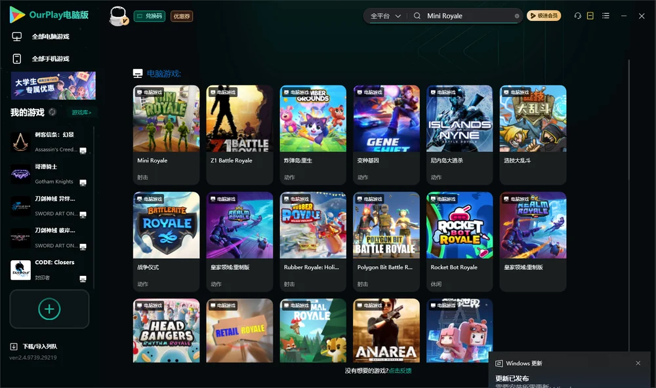656x388 pixels.
Task: Click the OurPlay logo icon
Action: pyautogui.click(x=17, y=14)
